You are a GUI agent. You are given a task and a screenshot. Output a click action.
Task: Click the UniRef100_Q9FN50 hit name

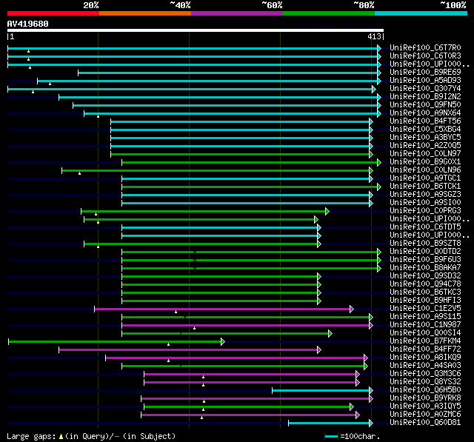click(x=425, y=105)
